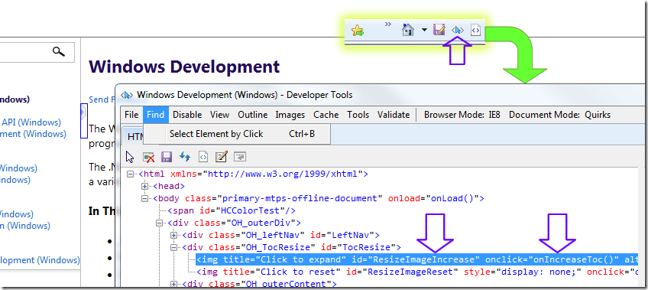The width and height of the screenshot is (648, 290).
Task: Expand the OH_outerContent div node
Action: pos(174,284)
